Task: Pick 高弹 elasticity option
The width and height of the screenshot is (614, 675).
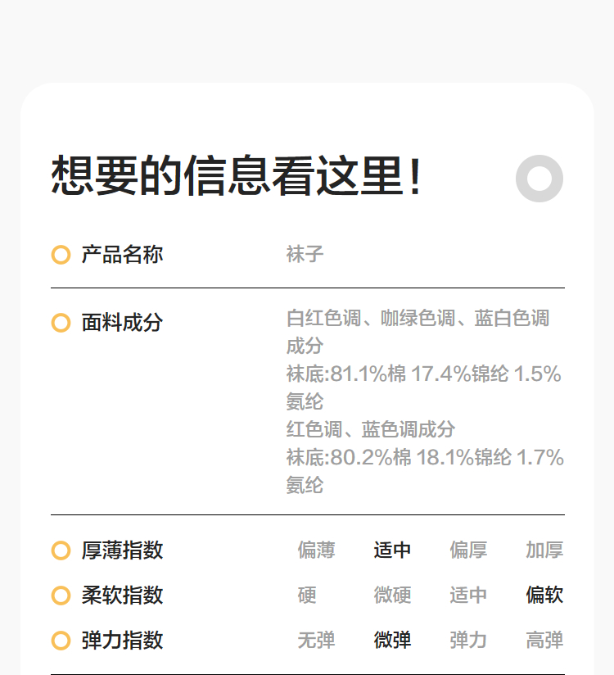Action: [x=544, y=641]
